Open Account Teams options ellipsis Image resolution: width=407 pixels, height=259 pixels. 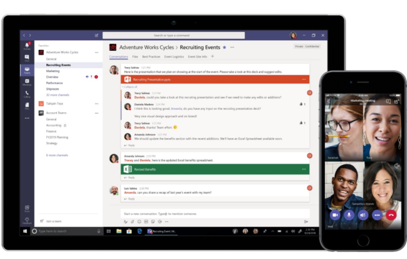[96, 113]
